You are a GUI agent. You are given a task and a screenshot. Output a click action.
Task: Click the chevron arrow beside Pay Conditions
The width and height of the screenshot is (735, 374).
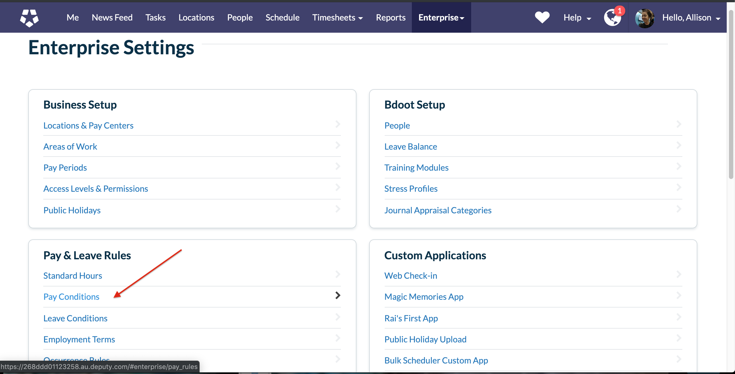(338, 295)
